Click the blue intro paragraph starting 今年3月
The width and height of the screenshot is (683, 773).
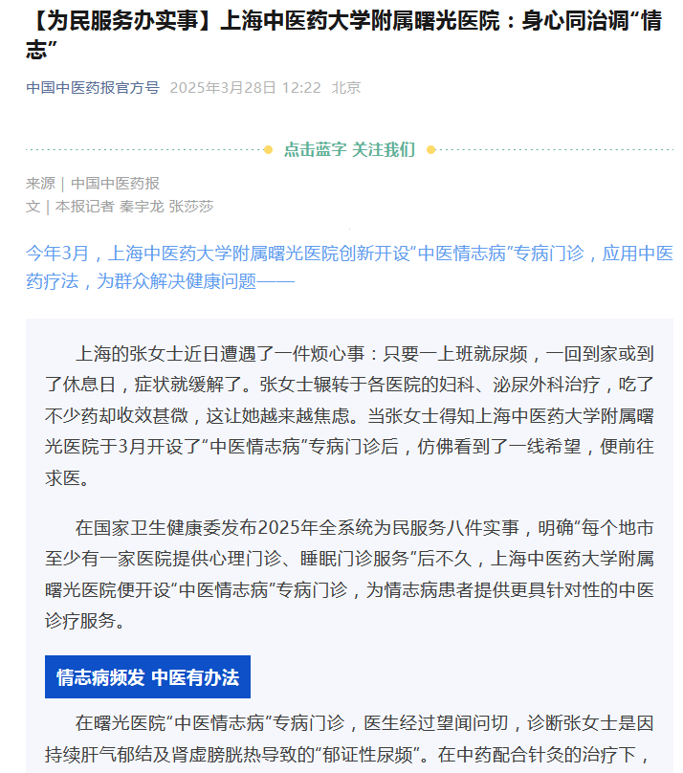349,267
